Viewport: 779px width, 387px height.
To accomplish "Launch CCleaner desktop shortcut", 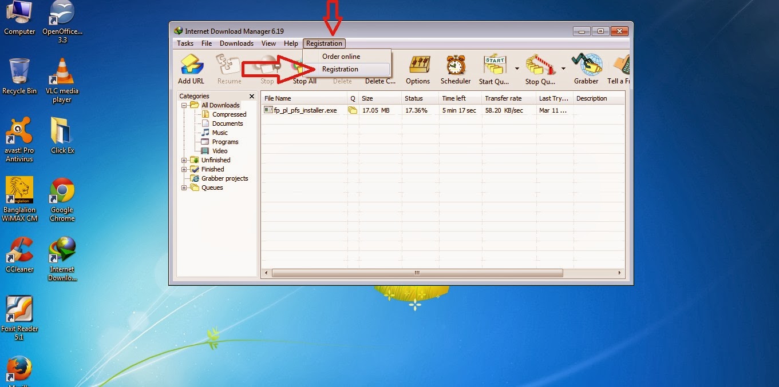I will point(19,256).
